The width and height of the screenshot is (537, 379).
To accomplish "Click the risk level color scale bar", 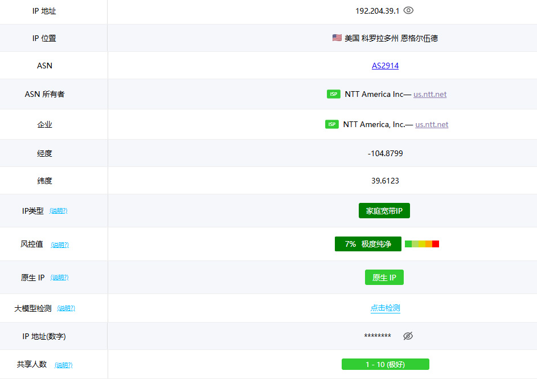I will coord(422,244).
